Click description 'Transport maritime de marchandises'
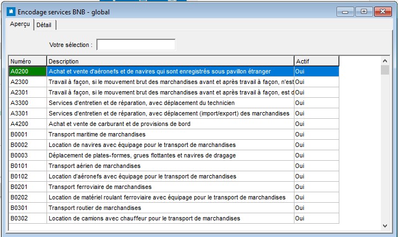This screenshot has width=398, height=237. 97,134
